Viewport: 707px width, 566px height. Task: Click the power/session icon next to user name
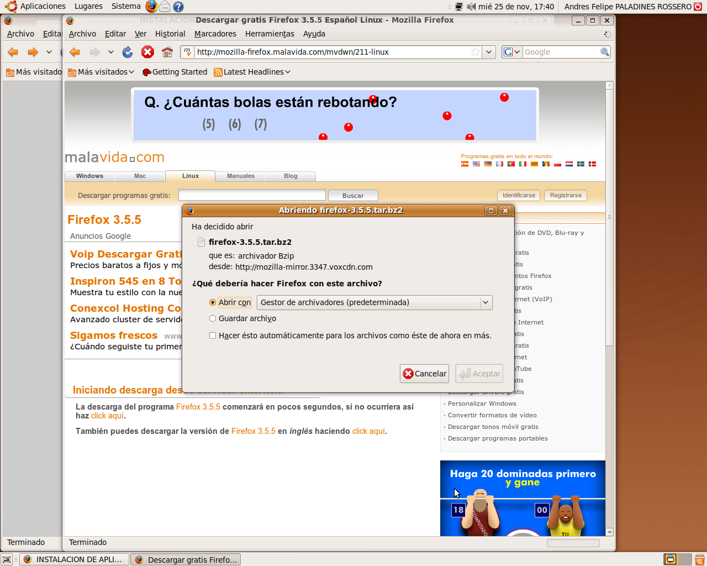point(698,7)
